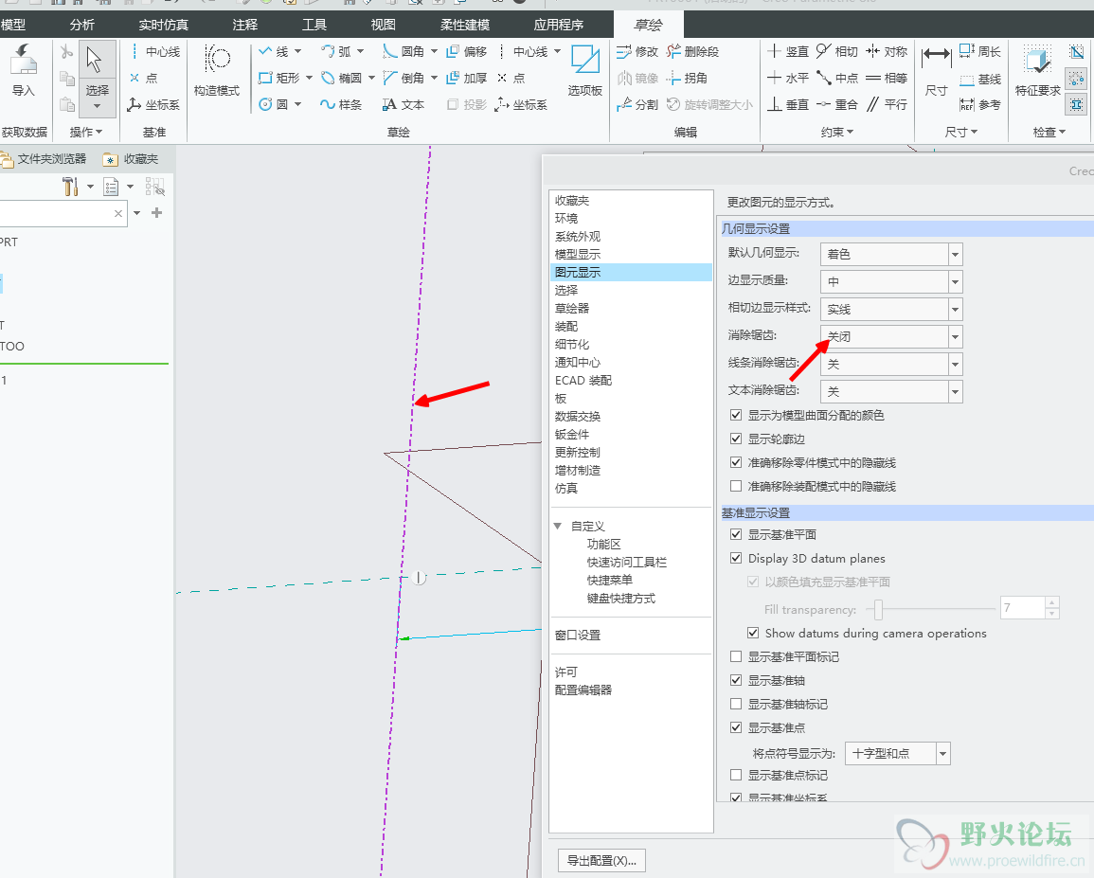Switch to 视图 ribbon tab
This screenshot has height=878, width=1094.
coord(383,25)
